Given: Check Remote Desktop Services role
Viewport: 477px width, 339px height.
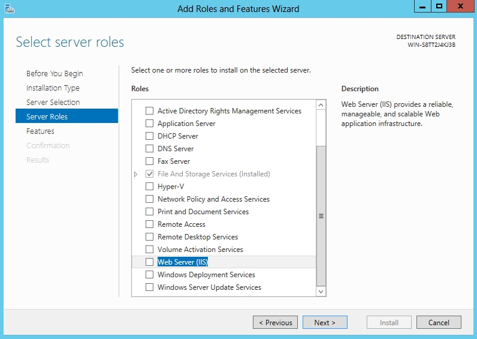Looking at the screenshot, I should click(x=150, y=237).
